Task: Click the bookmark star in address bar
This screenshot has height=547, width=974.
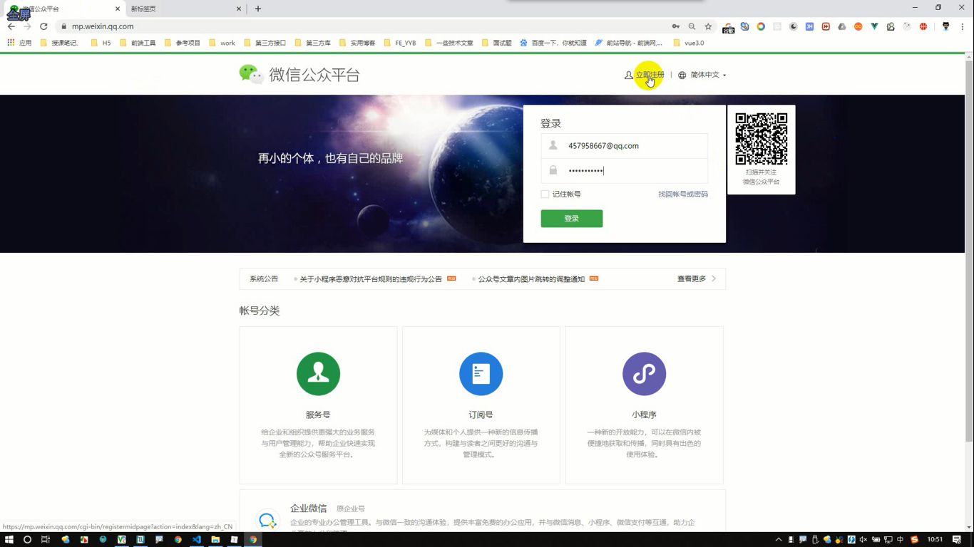Action: pos(707,26)
